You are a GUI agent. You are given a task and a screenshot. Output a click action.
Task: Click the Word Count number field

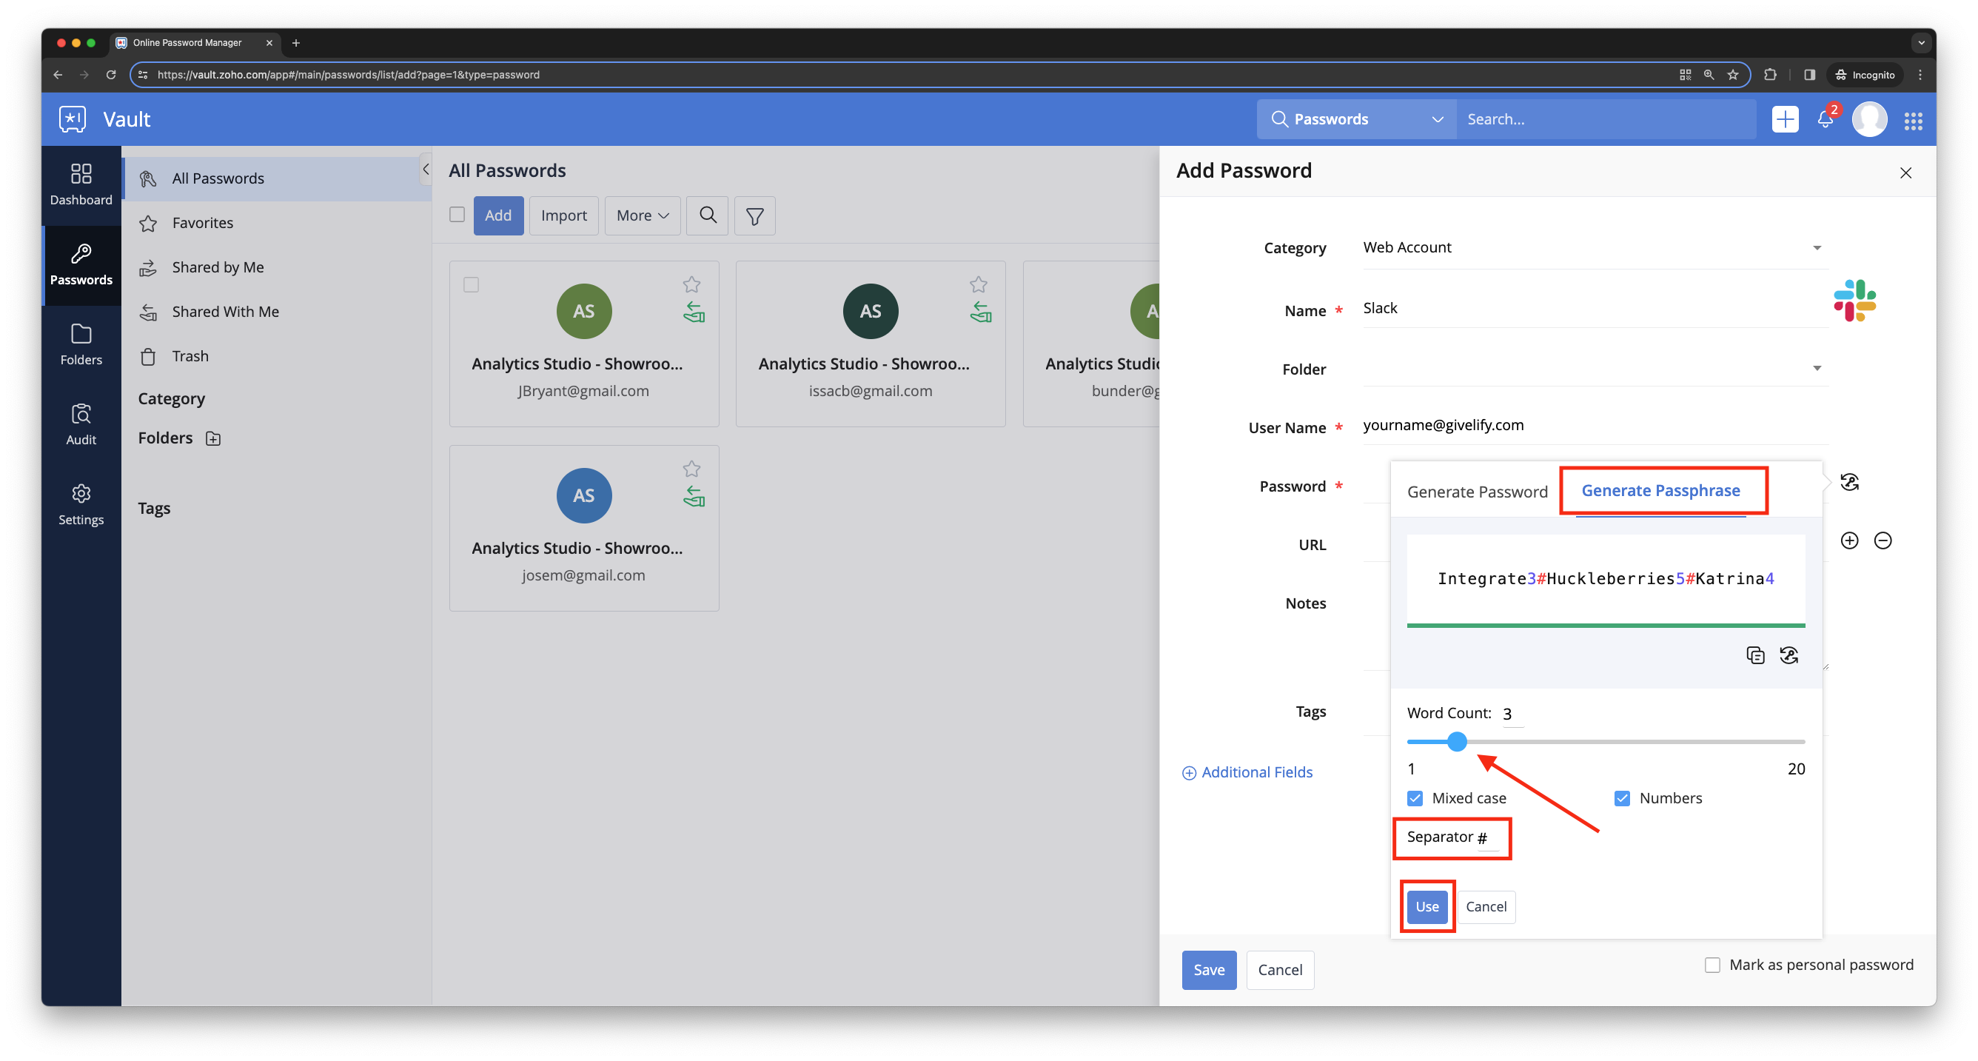click(1511, 714)
